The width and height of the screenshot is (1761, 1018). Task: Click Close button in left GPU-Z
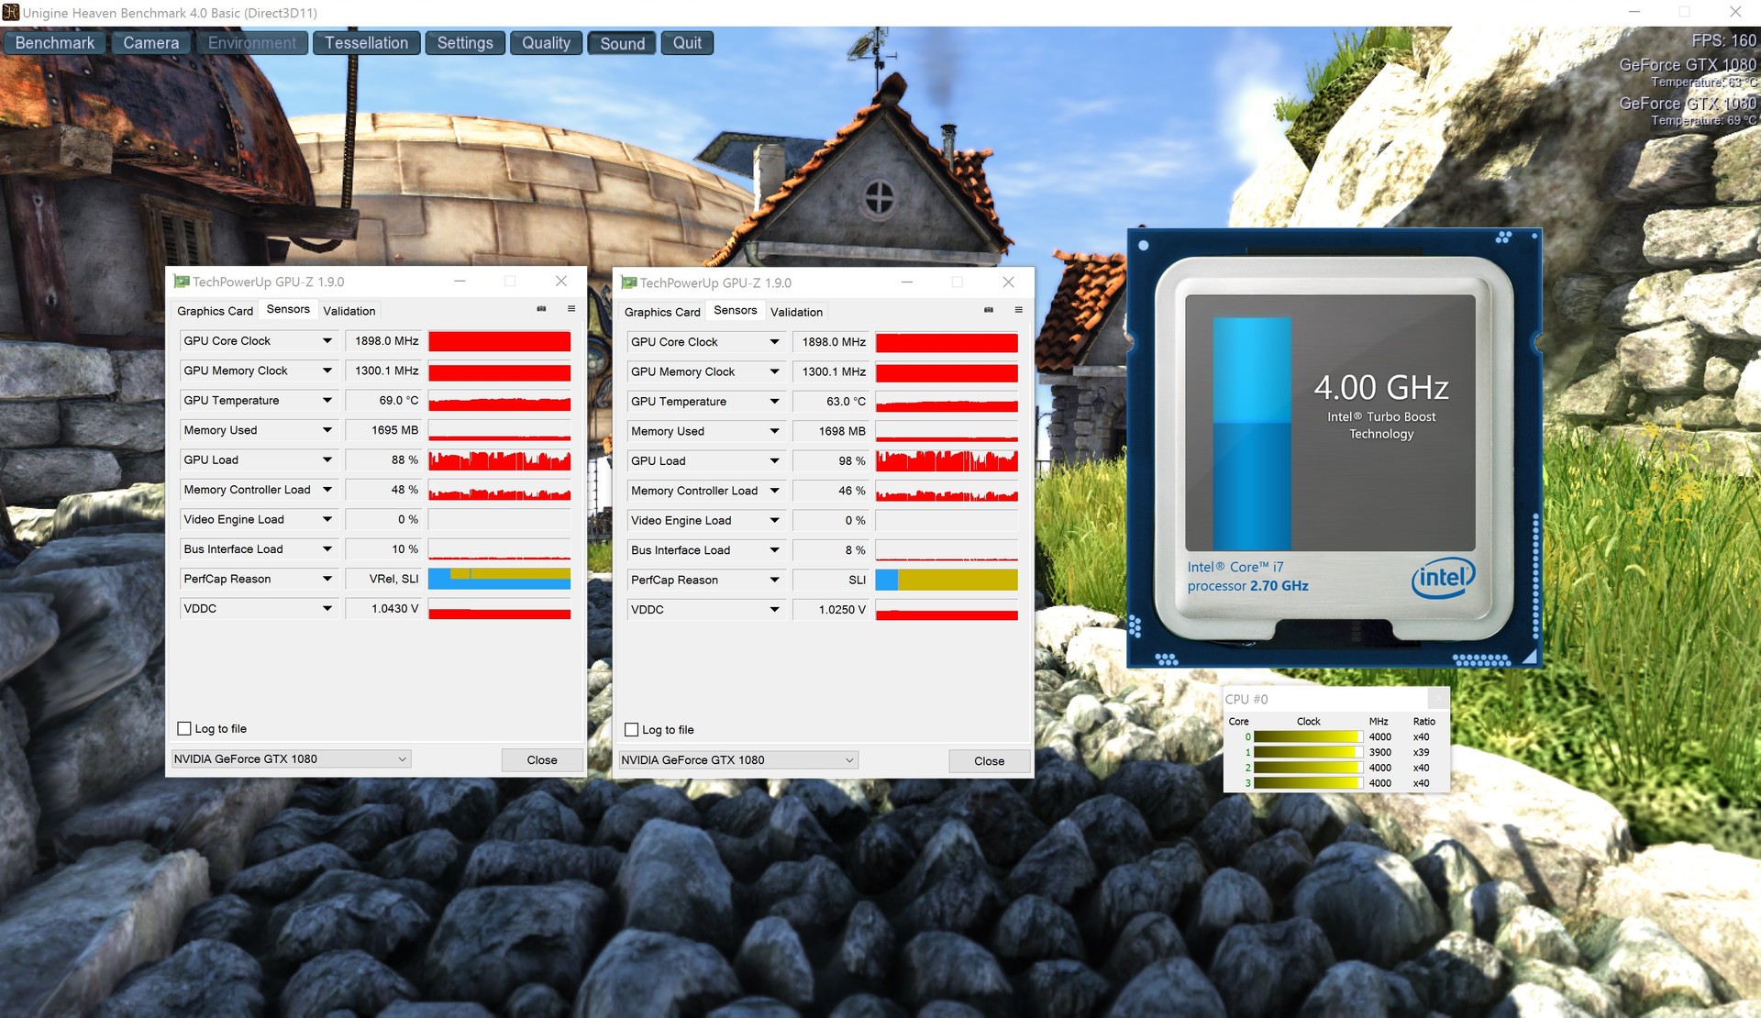tap(540, 758)
